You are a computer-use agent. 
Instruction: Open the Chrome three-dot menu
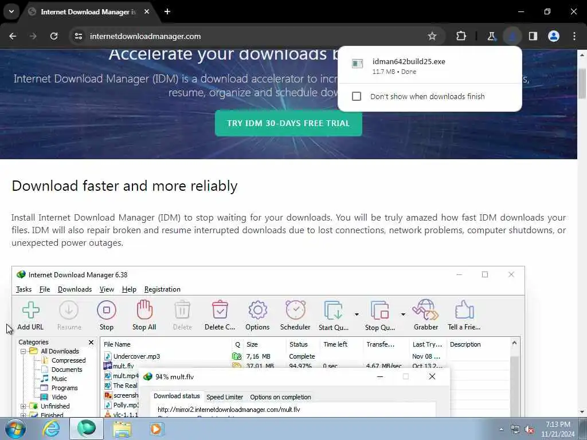(x=574, y=36)
